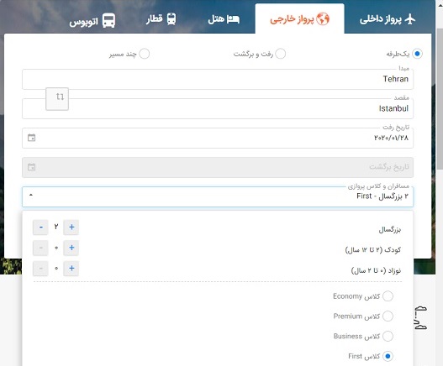Add a child passenger (2 to 12 years)
443x366 pixels.
coord(71,248)
